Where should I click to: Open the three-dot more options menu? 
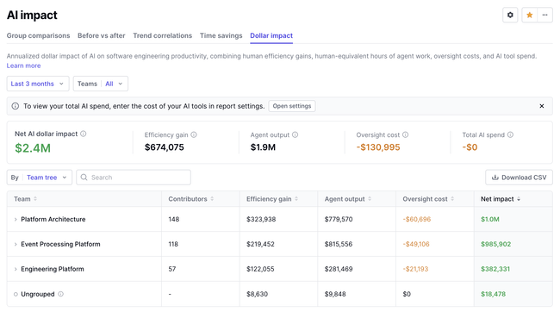click(x=545, y=15)
